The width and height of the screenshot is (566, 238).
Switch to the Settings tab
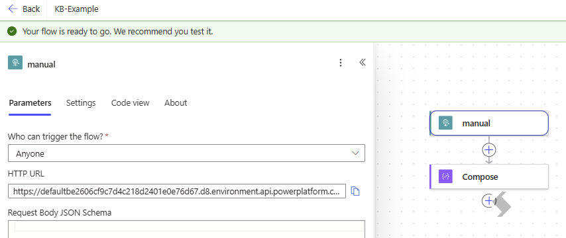coord(81,103)
